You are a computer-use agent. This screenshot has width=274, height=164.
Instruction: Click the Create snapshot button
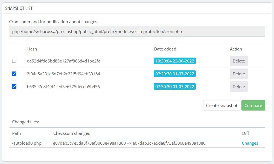tap(221, 105)
